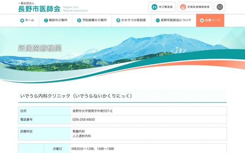This screenshot has height=153, width=245.
Task: Click the 診療科目 label cell
Action: tap(44, 133)
